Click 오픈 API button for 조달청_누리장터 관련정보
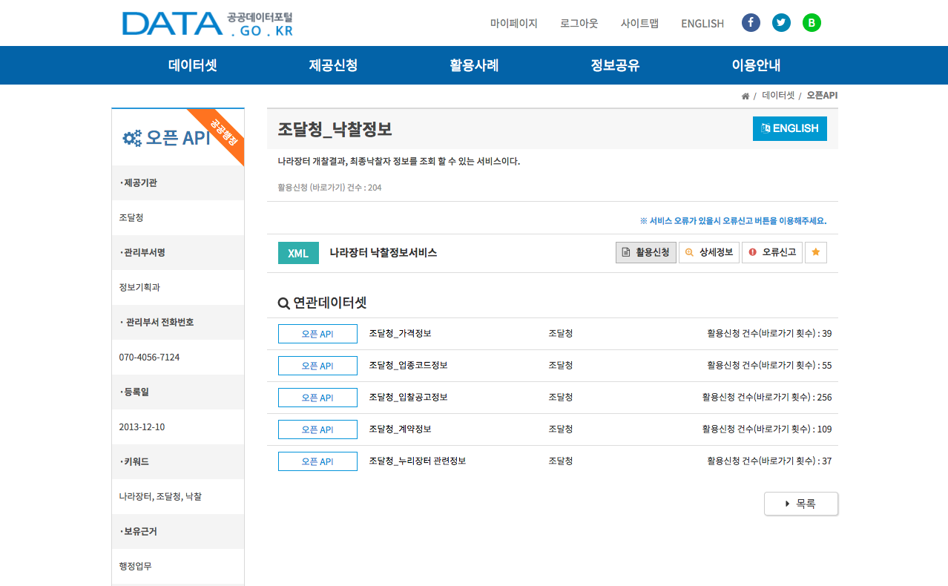 pyautogui.click(x=317, y=461)
